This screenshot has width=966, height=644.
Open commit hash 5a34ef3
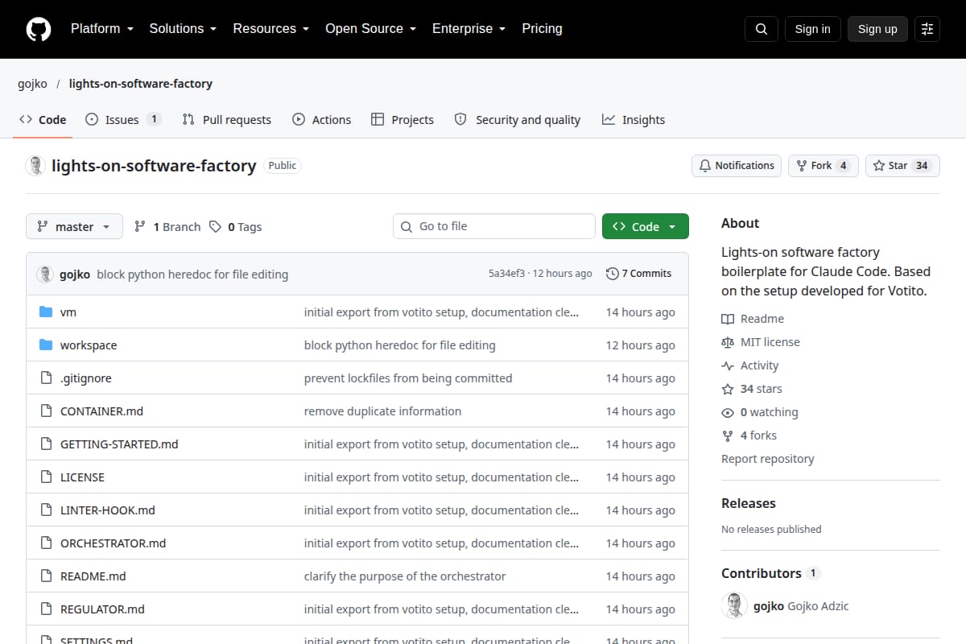(506, 274)
